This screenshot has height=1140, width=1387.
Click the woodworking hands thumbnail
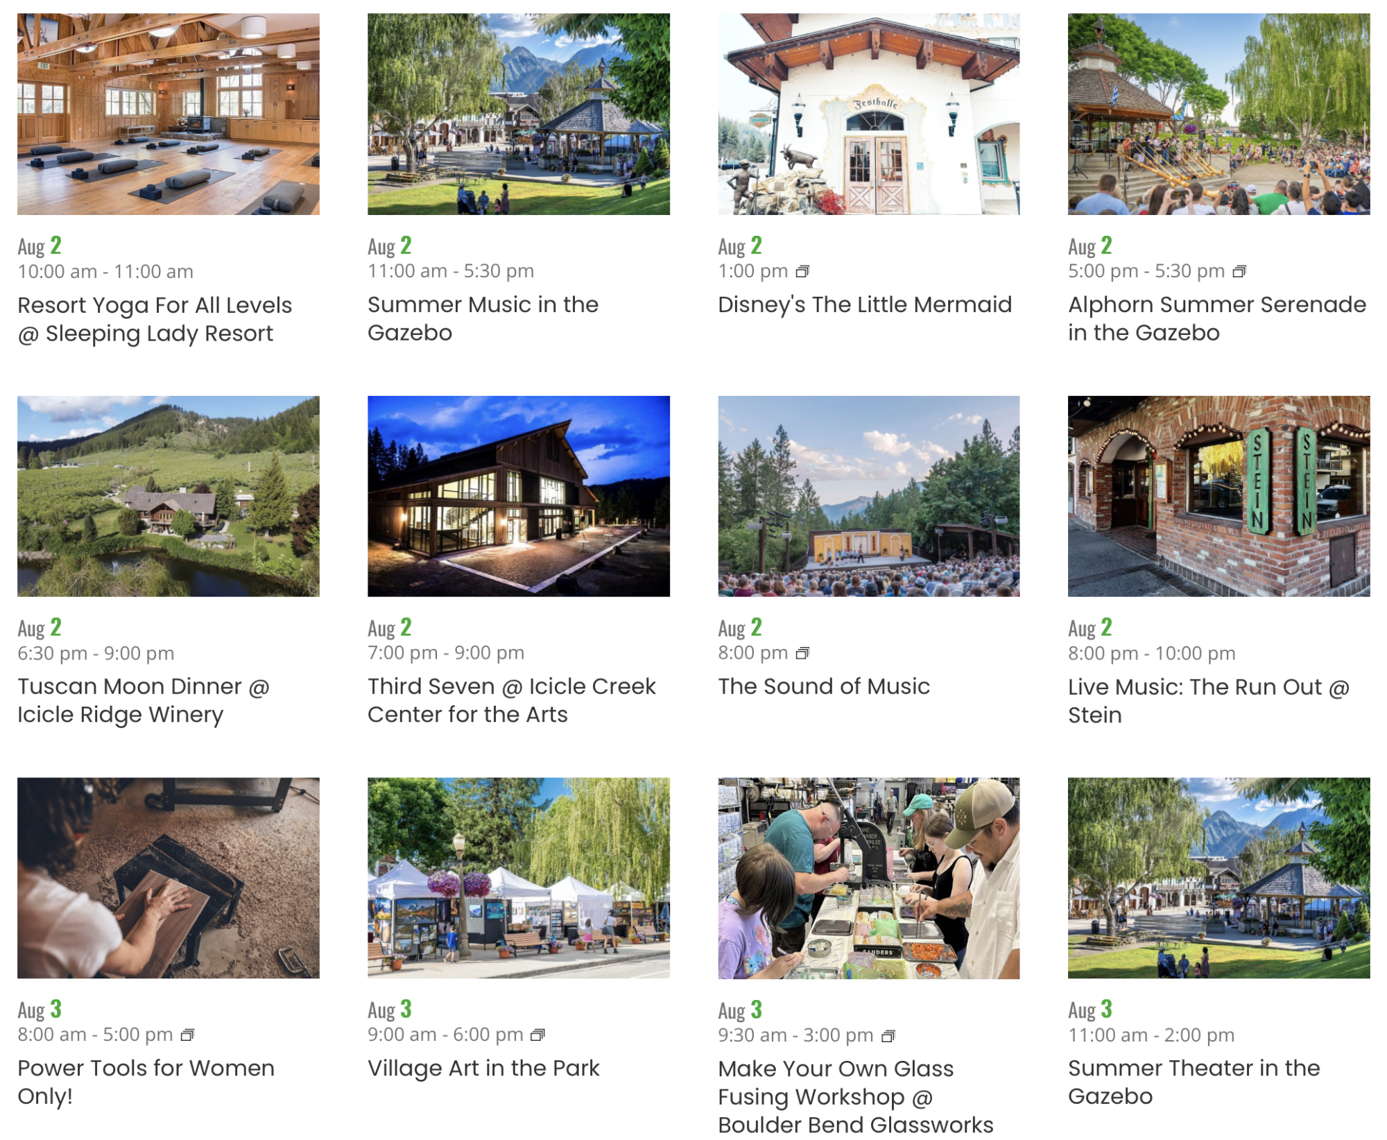point(169,877)
